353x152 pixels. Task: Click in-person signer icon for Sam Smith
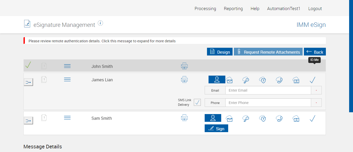click(213, 118)
